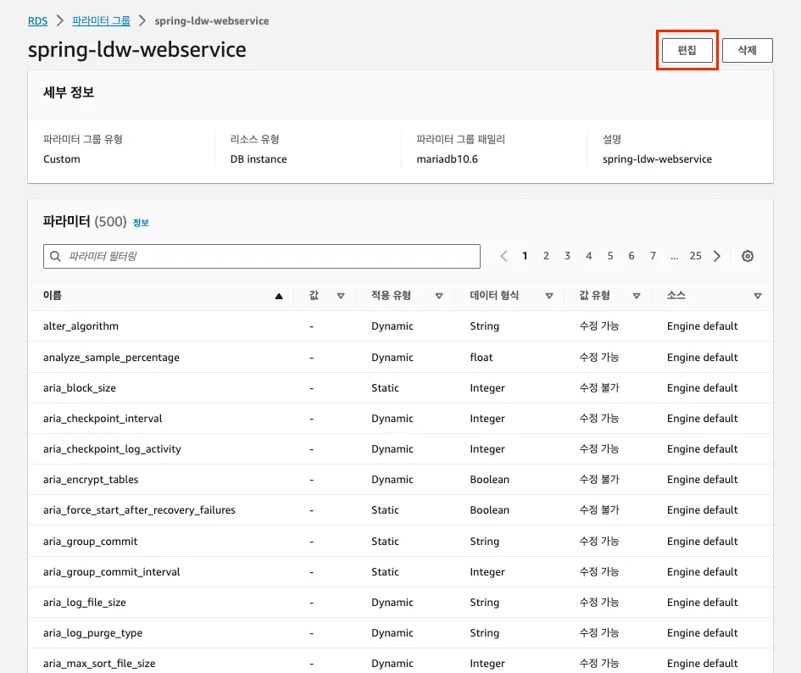801x673 pixels.
Task: Click the aria_block_size parameter name
Action: click(x=80, y=388)
